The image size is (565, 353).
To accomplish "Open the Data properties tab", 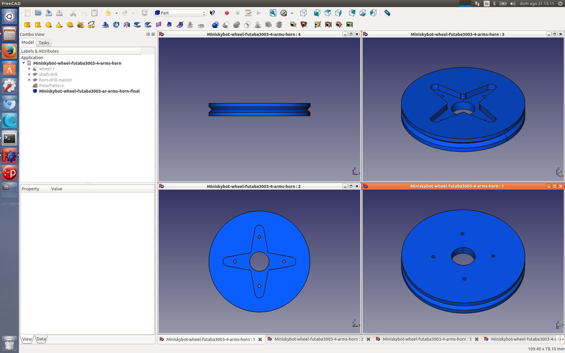I will pos(41,339).
